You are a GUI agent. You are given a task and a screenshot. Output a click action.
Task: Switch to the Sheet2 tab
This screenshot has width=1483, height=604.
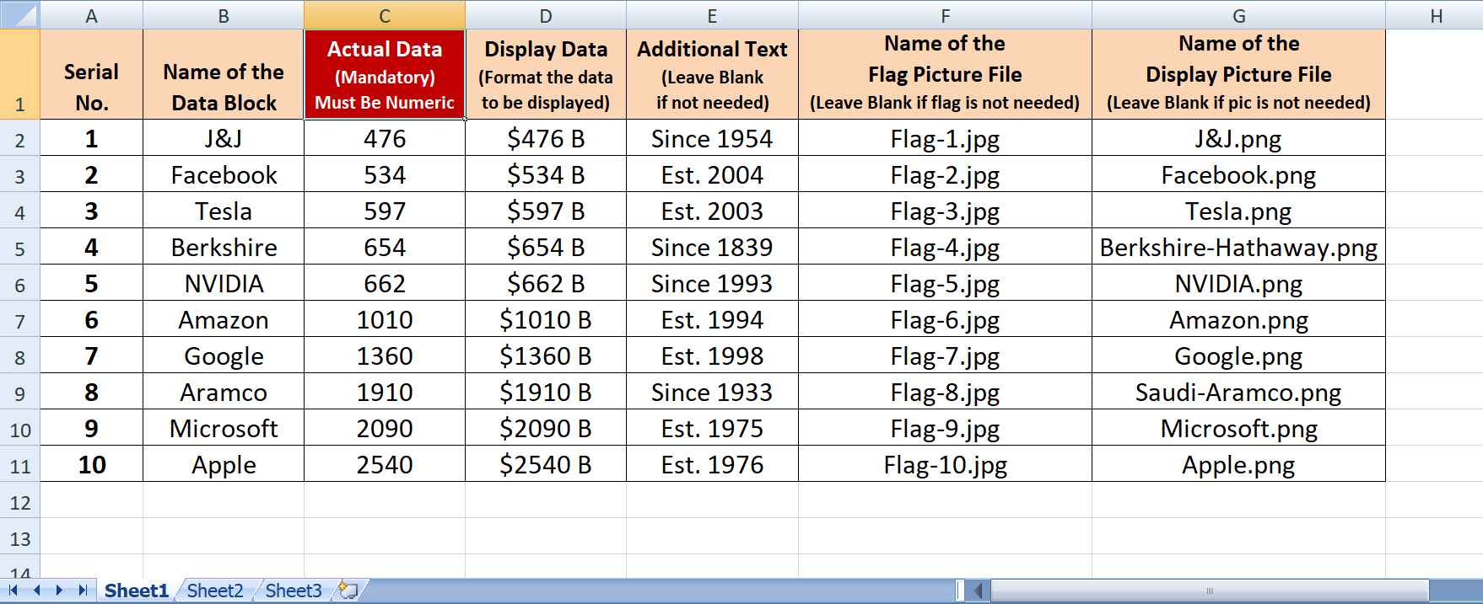click(215, 591)
